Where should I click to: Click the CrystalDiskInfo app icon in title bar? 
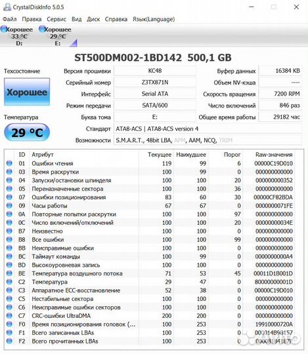click(7, 7)
